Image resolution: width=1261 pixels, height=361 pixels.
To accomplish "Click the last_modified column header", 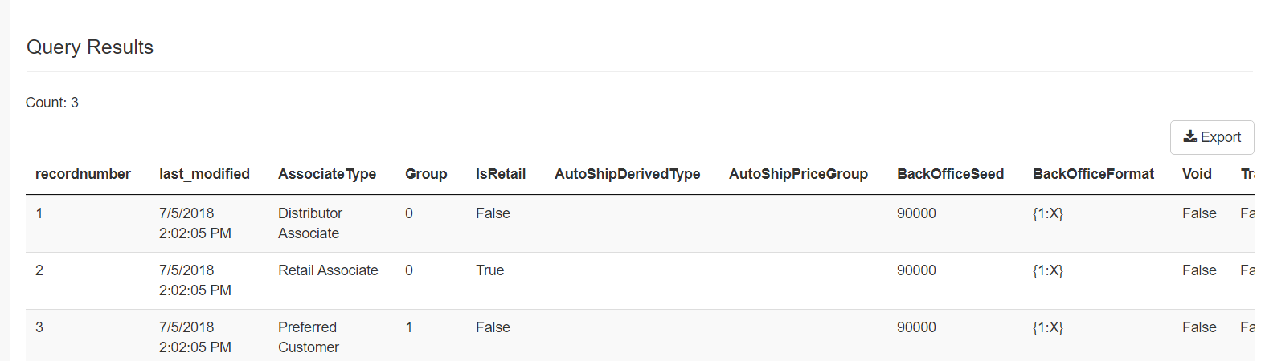I will (x=204, y=174).
